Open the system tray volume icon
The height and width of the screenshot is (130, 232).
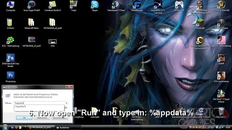(x=223, y=127)
